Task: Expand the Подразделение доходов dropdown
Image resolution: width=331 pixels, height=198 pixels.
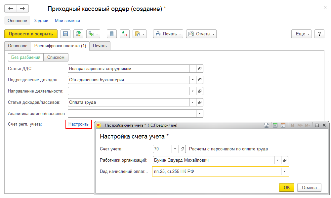Action: pos(193,80)
